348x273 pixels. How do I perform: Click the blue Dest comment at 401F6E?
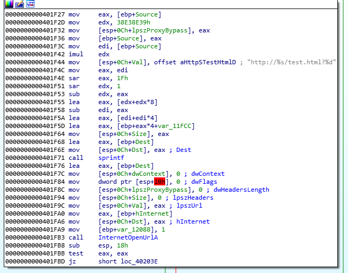click(183, 150)
